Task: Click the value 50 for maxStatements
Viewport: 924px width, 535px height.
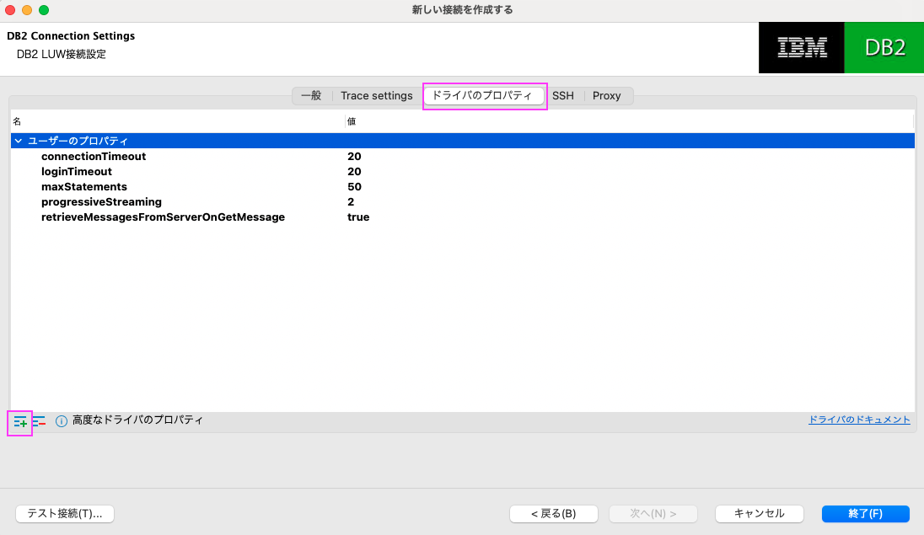Action: (x=354, y=187)
